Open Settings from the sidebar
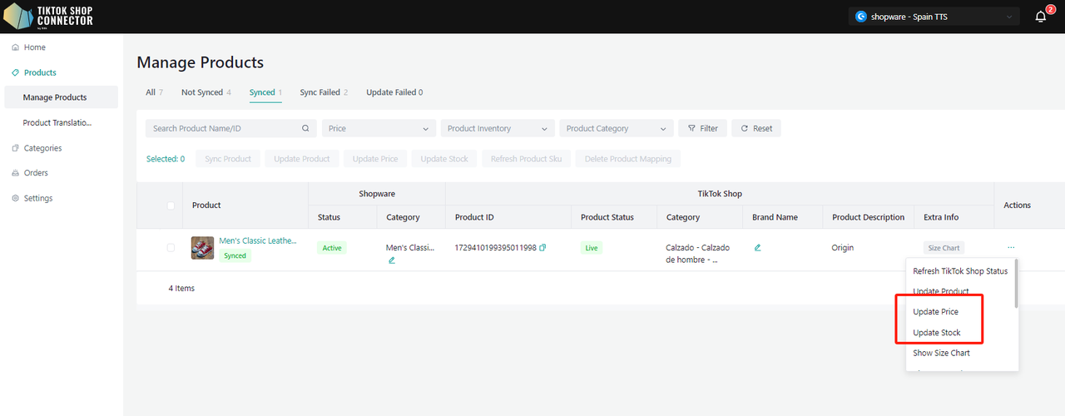Screen dimensions: 1065x416 [37, 198]
